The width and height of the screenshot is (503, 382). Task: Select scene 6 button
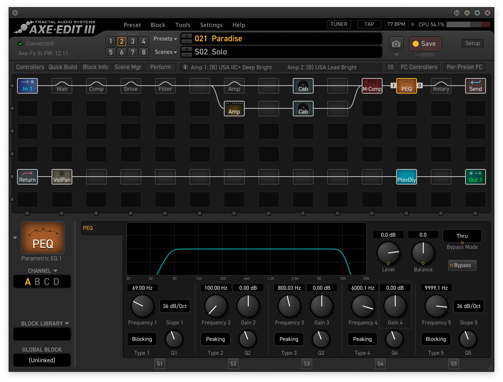122,52
